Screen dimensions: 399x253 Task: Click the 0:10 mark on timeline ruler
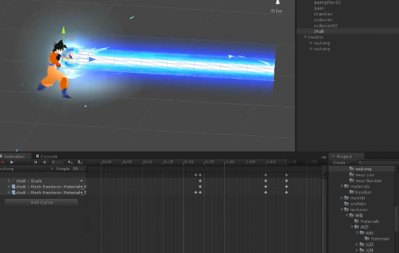tap(147, 162)
